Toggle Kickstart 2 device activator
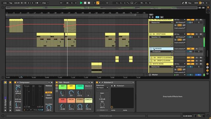 [x=97, y=82]
